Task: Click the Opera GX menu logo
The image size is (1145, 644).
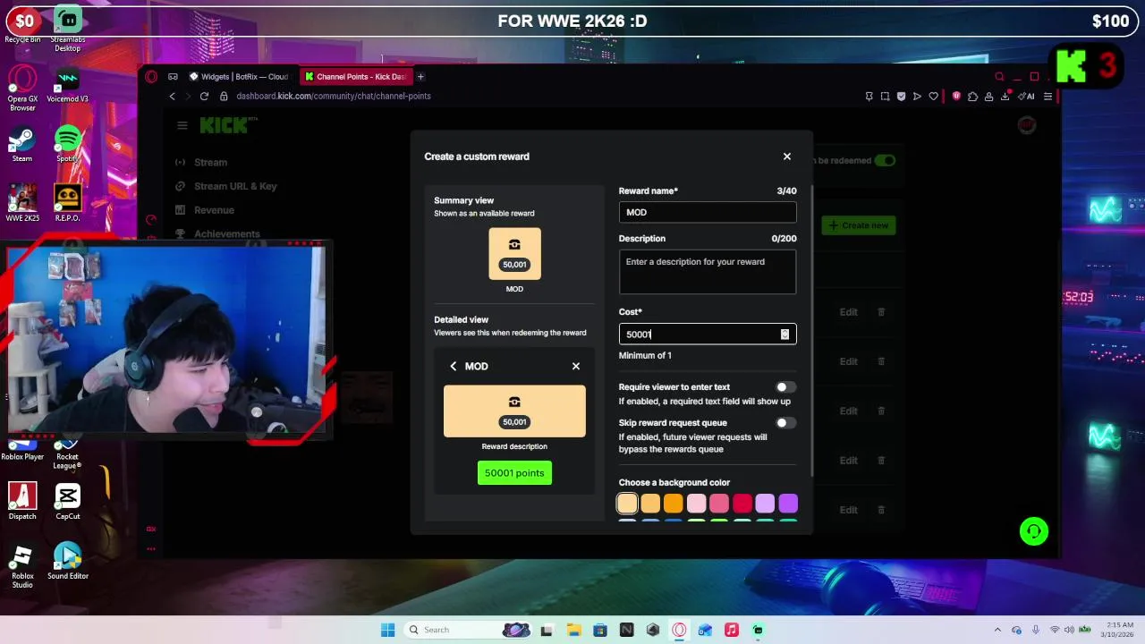Action: tap(151, 77)
